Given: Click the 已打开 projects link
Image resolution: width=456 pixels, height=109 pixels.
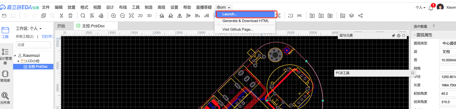Looking at the screenshot, I should pos(47,37).
